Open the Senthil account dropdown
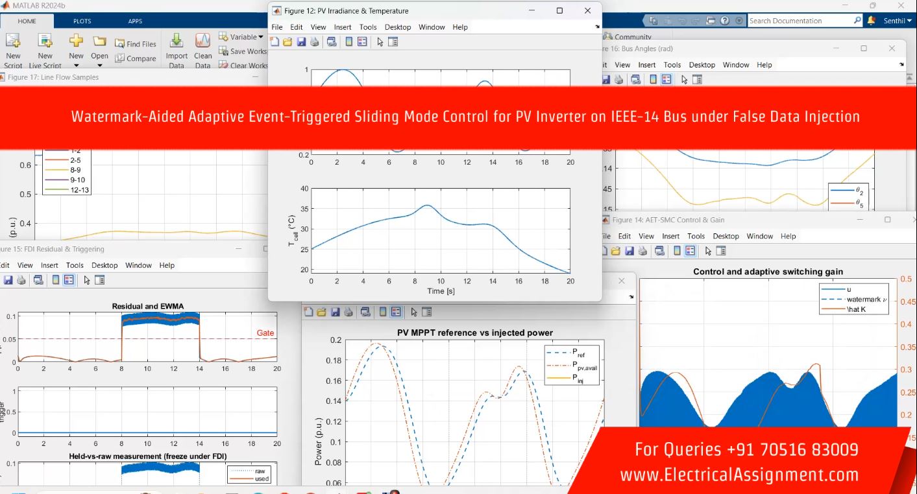This screenshot has height=494, width=917. 898,21
